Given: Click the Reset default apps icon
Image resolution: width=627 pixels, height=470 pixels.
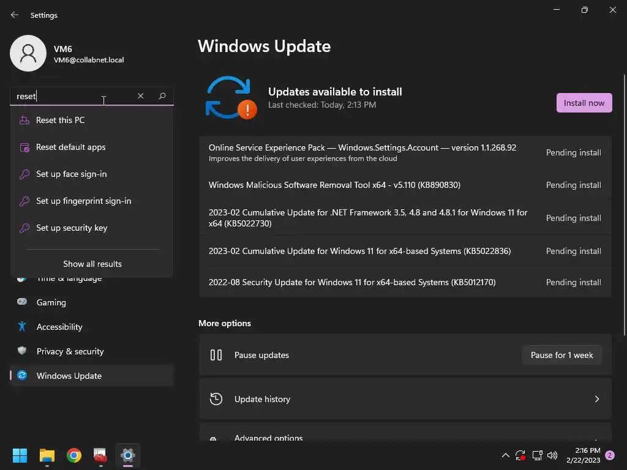Looking at the screenshot, I should [24, 147].
